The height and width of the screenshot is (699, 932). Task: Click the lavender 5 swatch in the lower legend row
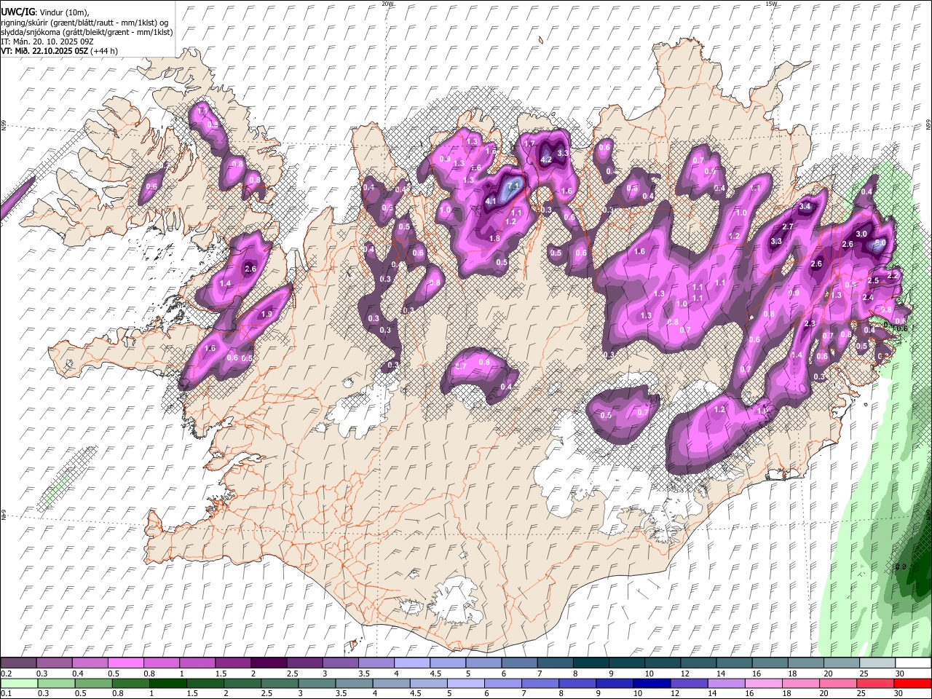(465, 684)
